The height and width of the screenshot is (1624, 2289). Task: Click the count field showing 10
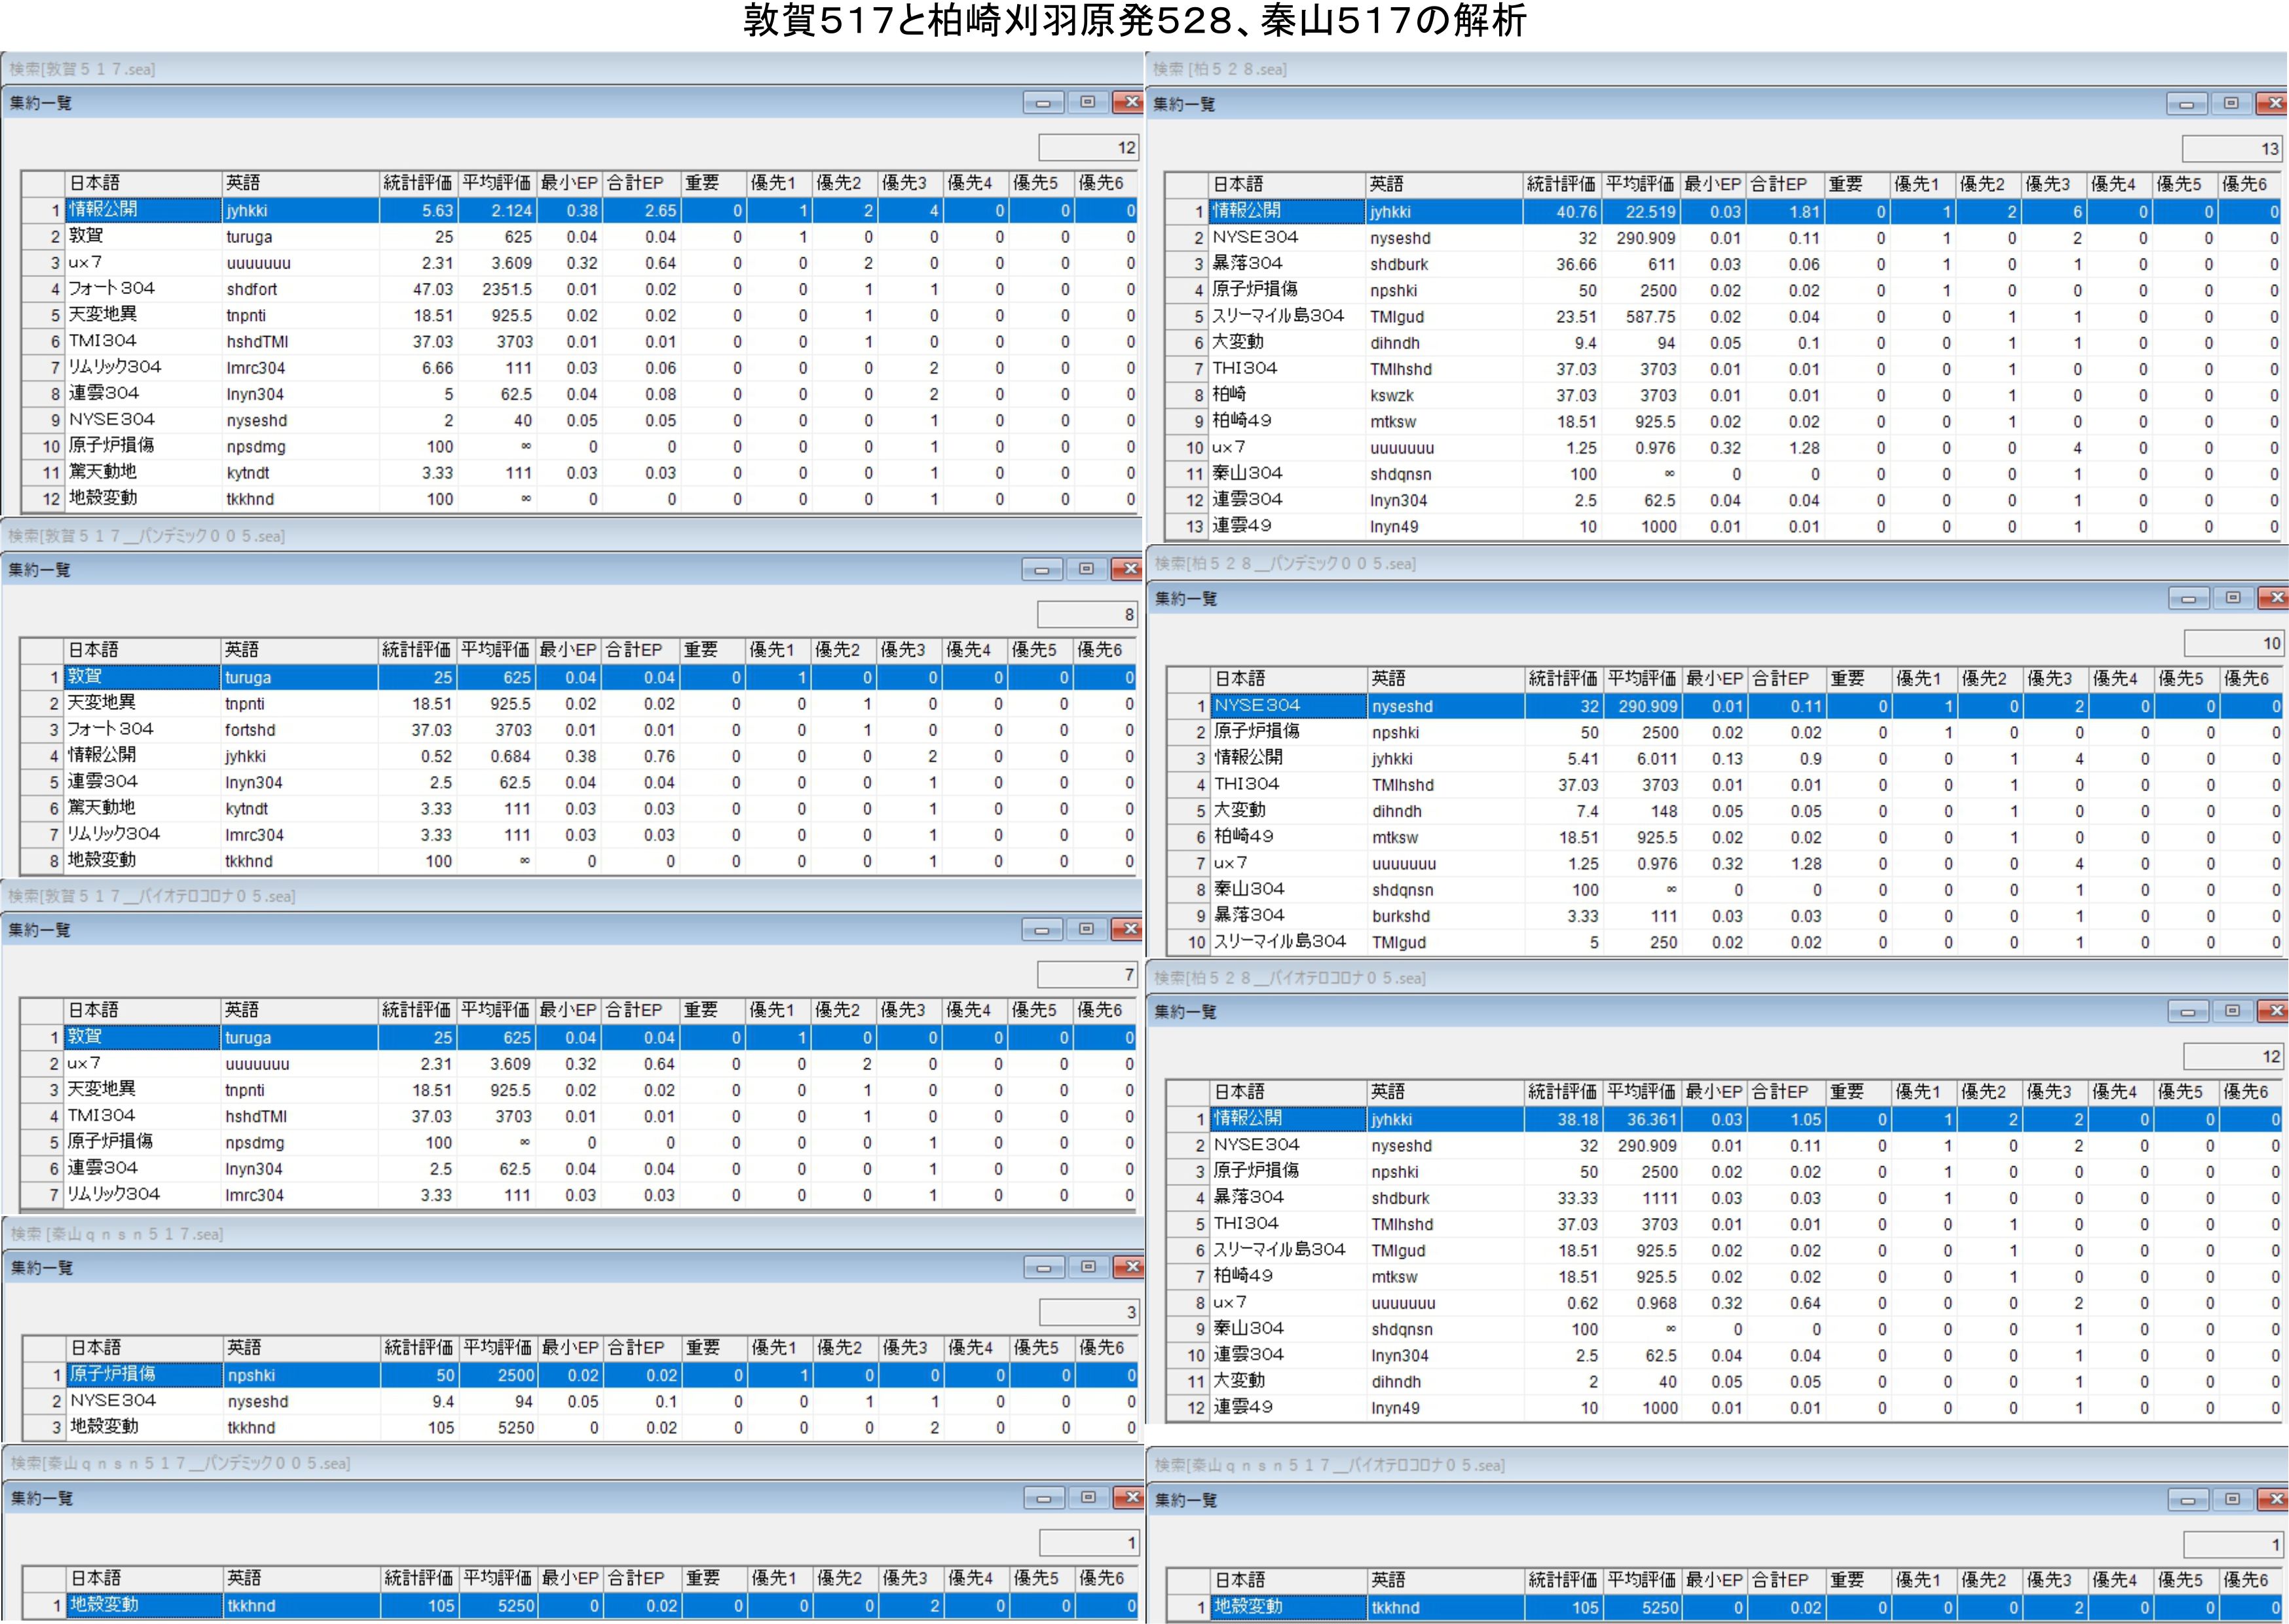point(2235,643)
